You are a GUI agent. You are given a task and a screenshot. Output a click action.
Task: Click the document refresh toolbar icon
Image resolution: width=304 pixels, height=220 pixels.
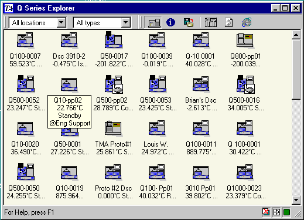229,22
